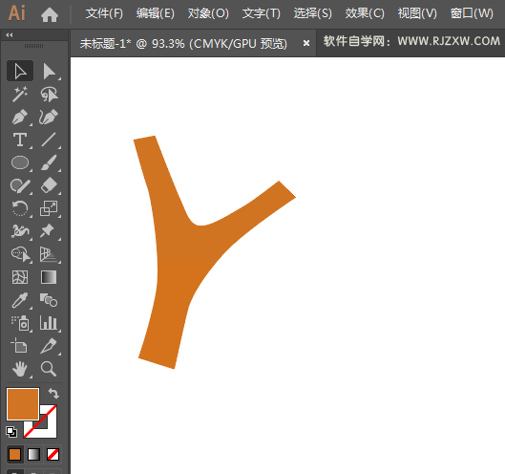Pick the Direct Selection tool
505x474 pixels.
pos(49,71)
